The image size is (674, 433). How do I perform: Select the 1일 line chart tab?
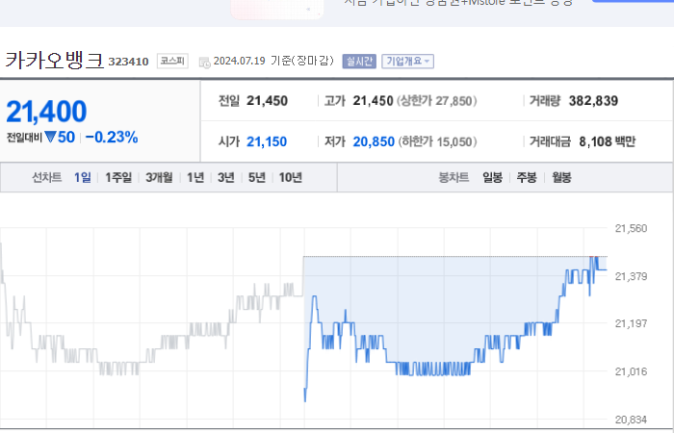[x=83, y=177]
